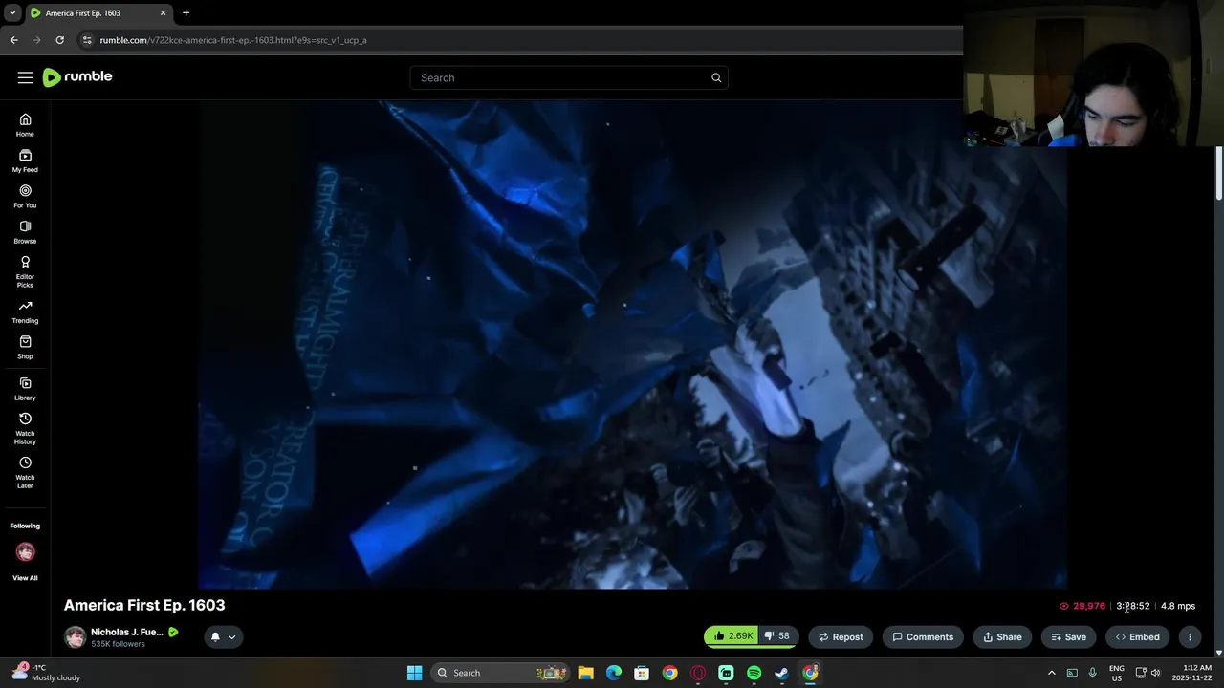
Task: Click the 3:28:52 stream duration
Action: (1133, 606)
